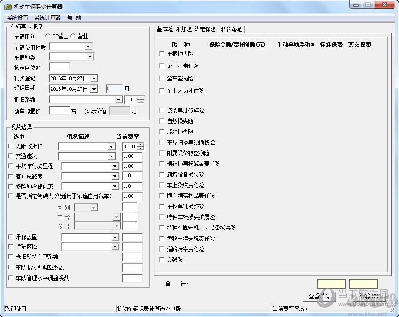The height and width of the screenshot is (317, 399).
Task: Expand the 承保数量 dropdown
Action: pyautogui.click(x=115, y=237)
